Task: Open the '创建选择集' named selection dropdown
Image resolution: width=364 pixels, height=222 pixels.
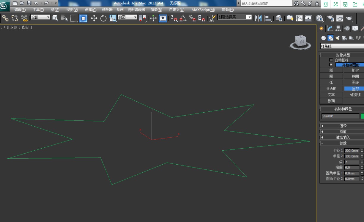Action: [235, 17]
